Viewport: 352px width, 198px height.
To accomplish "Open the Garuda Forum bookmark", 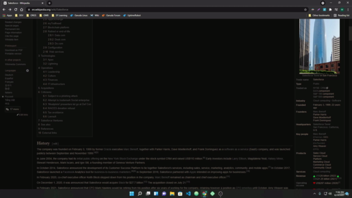I will [111, 15].
